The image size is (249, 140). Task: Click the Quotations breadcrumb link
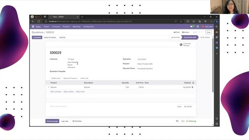(38, 32)
